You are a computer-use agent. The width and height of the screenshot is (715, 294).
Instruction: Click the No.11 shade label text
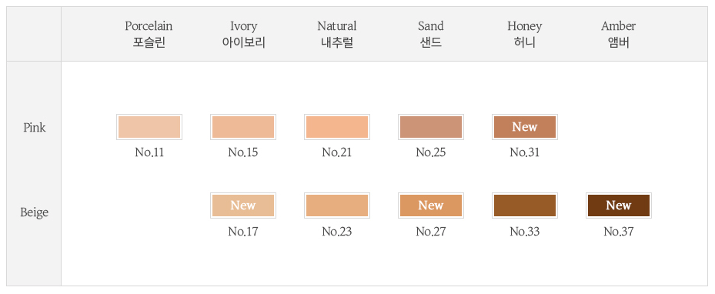click(x=149, y=152)
